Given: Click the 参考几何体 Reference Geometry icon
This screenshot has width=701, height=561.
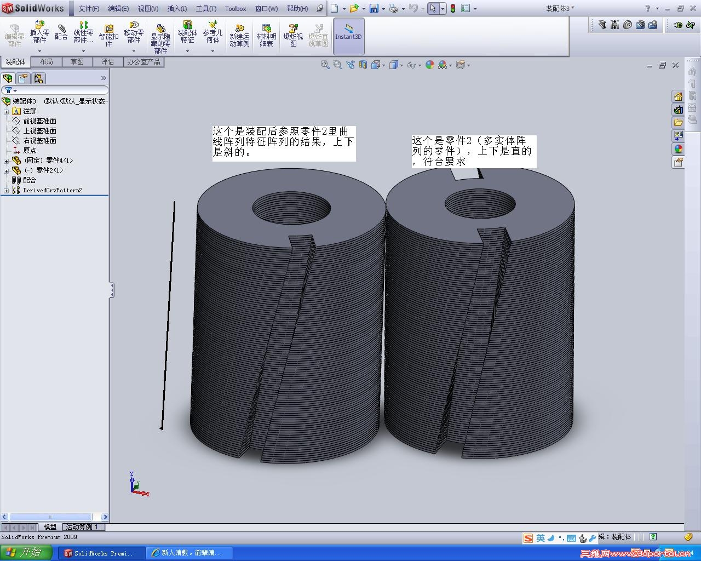Looking at the screenshot, I should [x=212, y=33].
